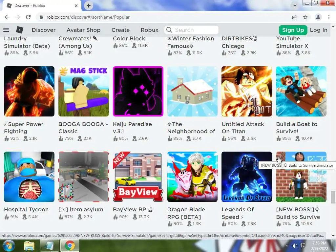The image size is (336, 252).
Task: Expand the tab search chevron
Action: [x=295, y=6]
